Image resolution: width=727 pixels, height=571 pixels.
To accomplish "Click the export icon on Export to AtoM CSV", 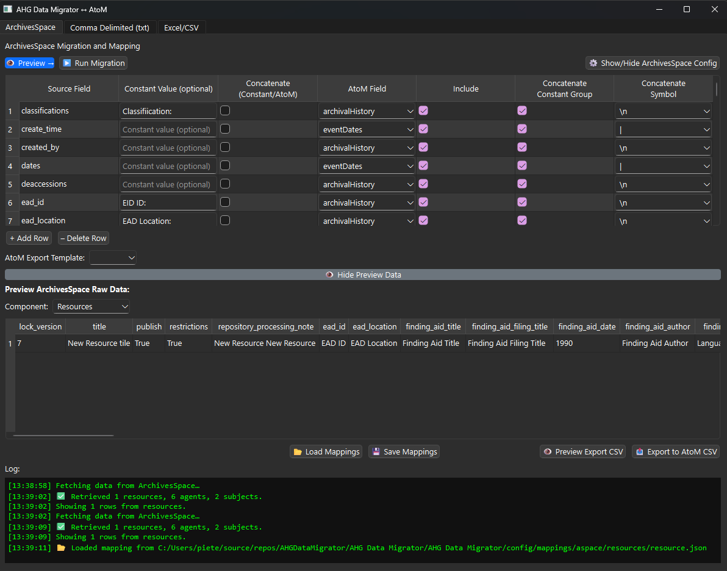I will (640, 452).
